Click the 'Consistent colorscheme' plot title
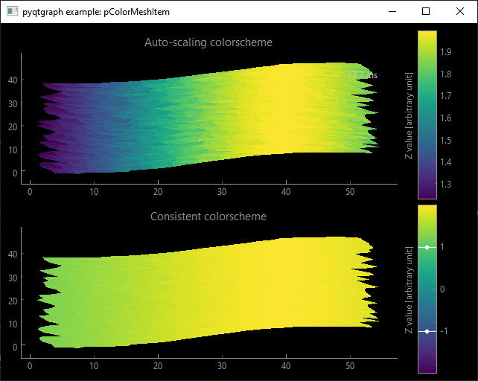 (x=208, y=217)
